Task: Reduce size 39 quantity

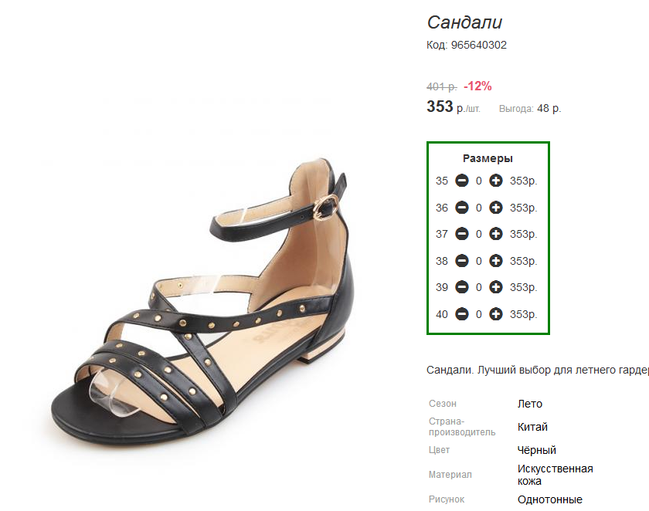Action: (x=462, y=287)
